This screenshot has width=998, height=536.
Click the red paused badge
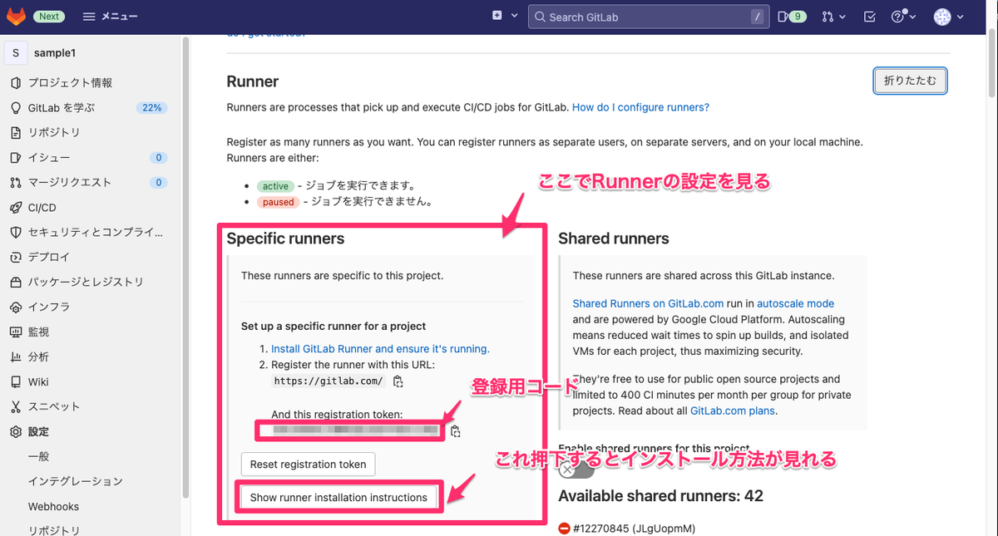[278, 202]
